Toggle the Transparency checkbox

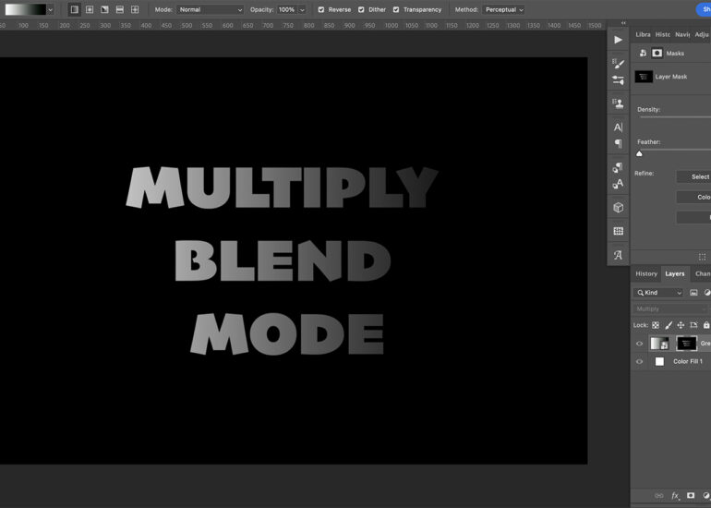(396, 9)
